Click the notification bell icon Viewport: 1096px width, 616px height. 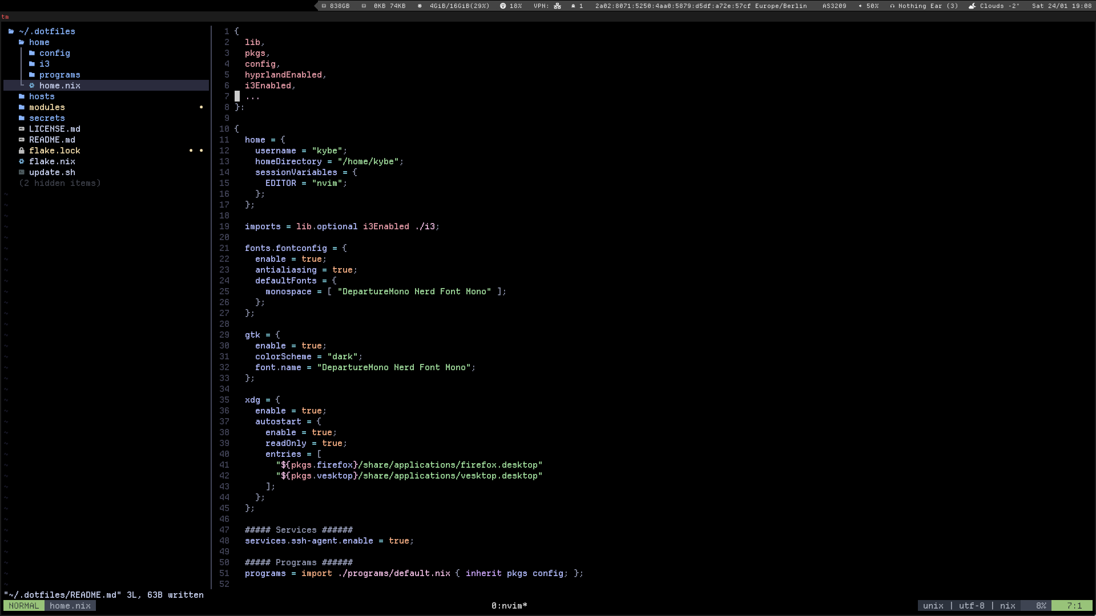pos(573,6)
